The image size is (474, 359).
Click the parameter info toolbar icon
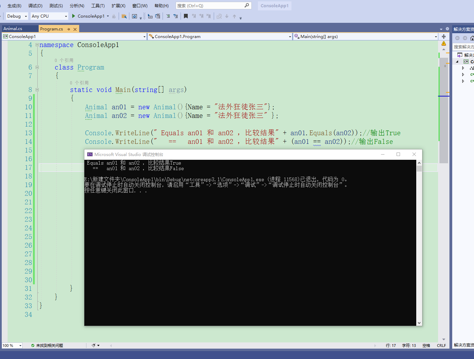click(x=158, y=16)
